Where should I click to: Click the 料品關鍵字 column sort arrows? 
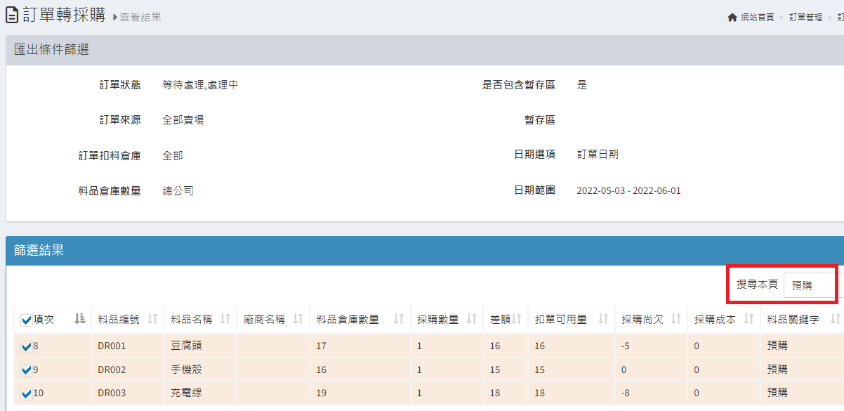(835, 319)
